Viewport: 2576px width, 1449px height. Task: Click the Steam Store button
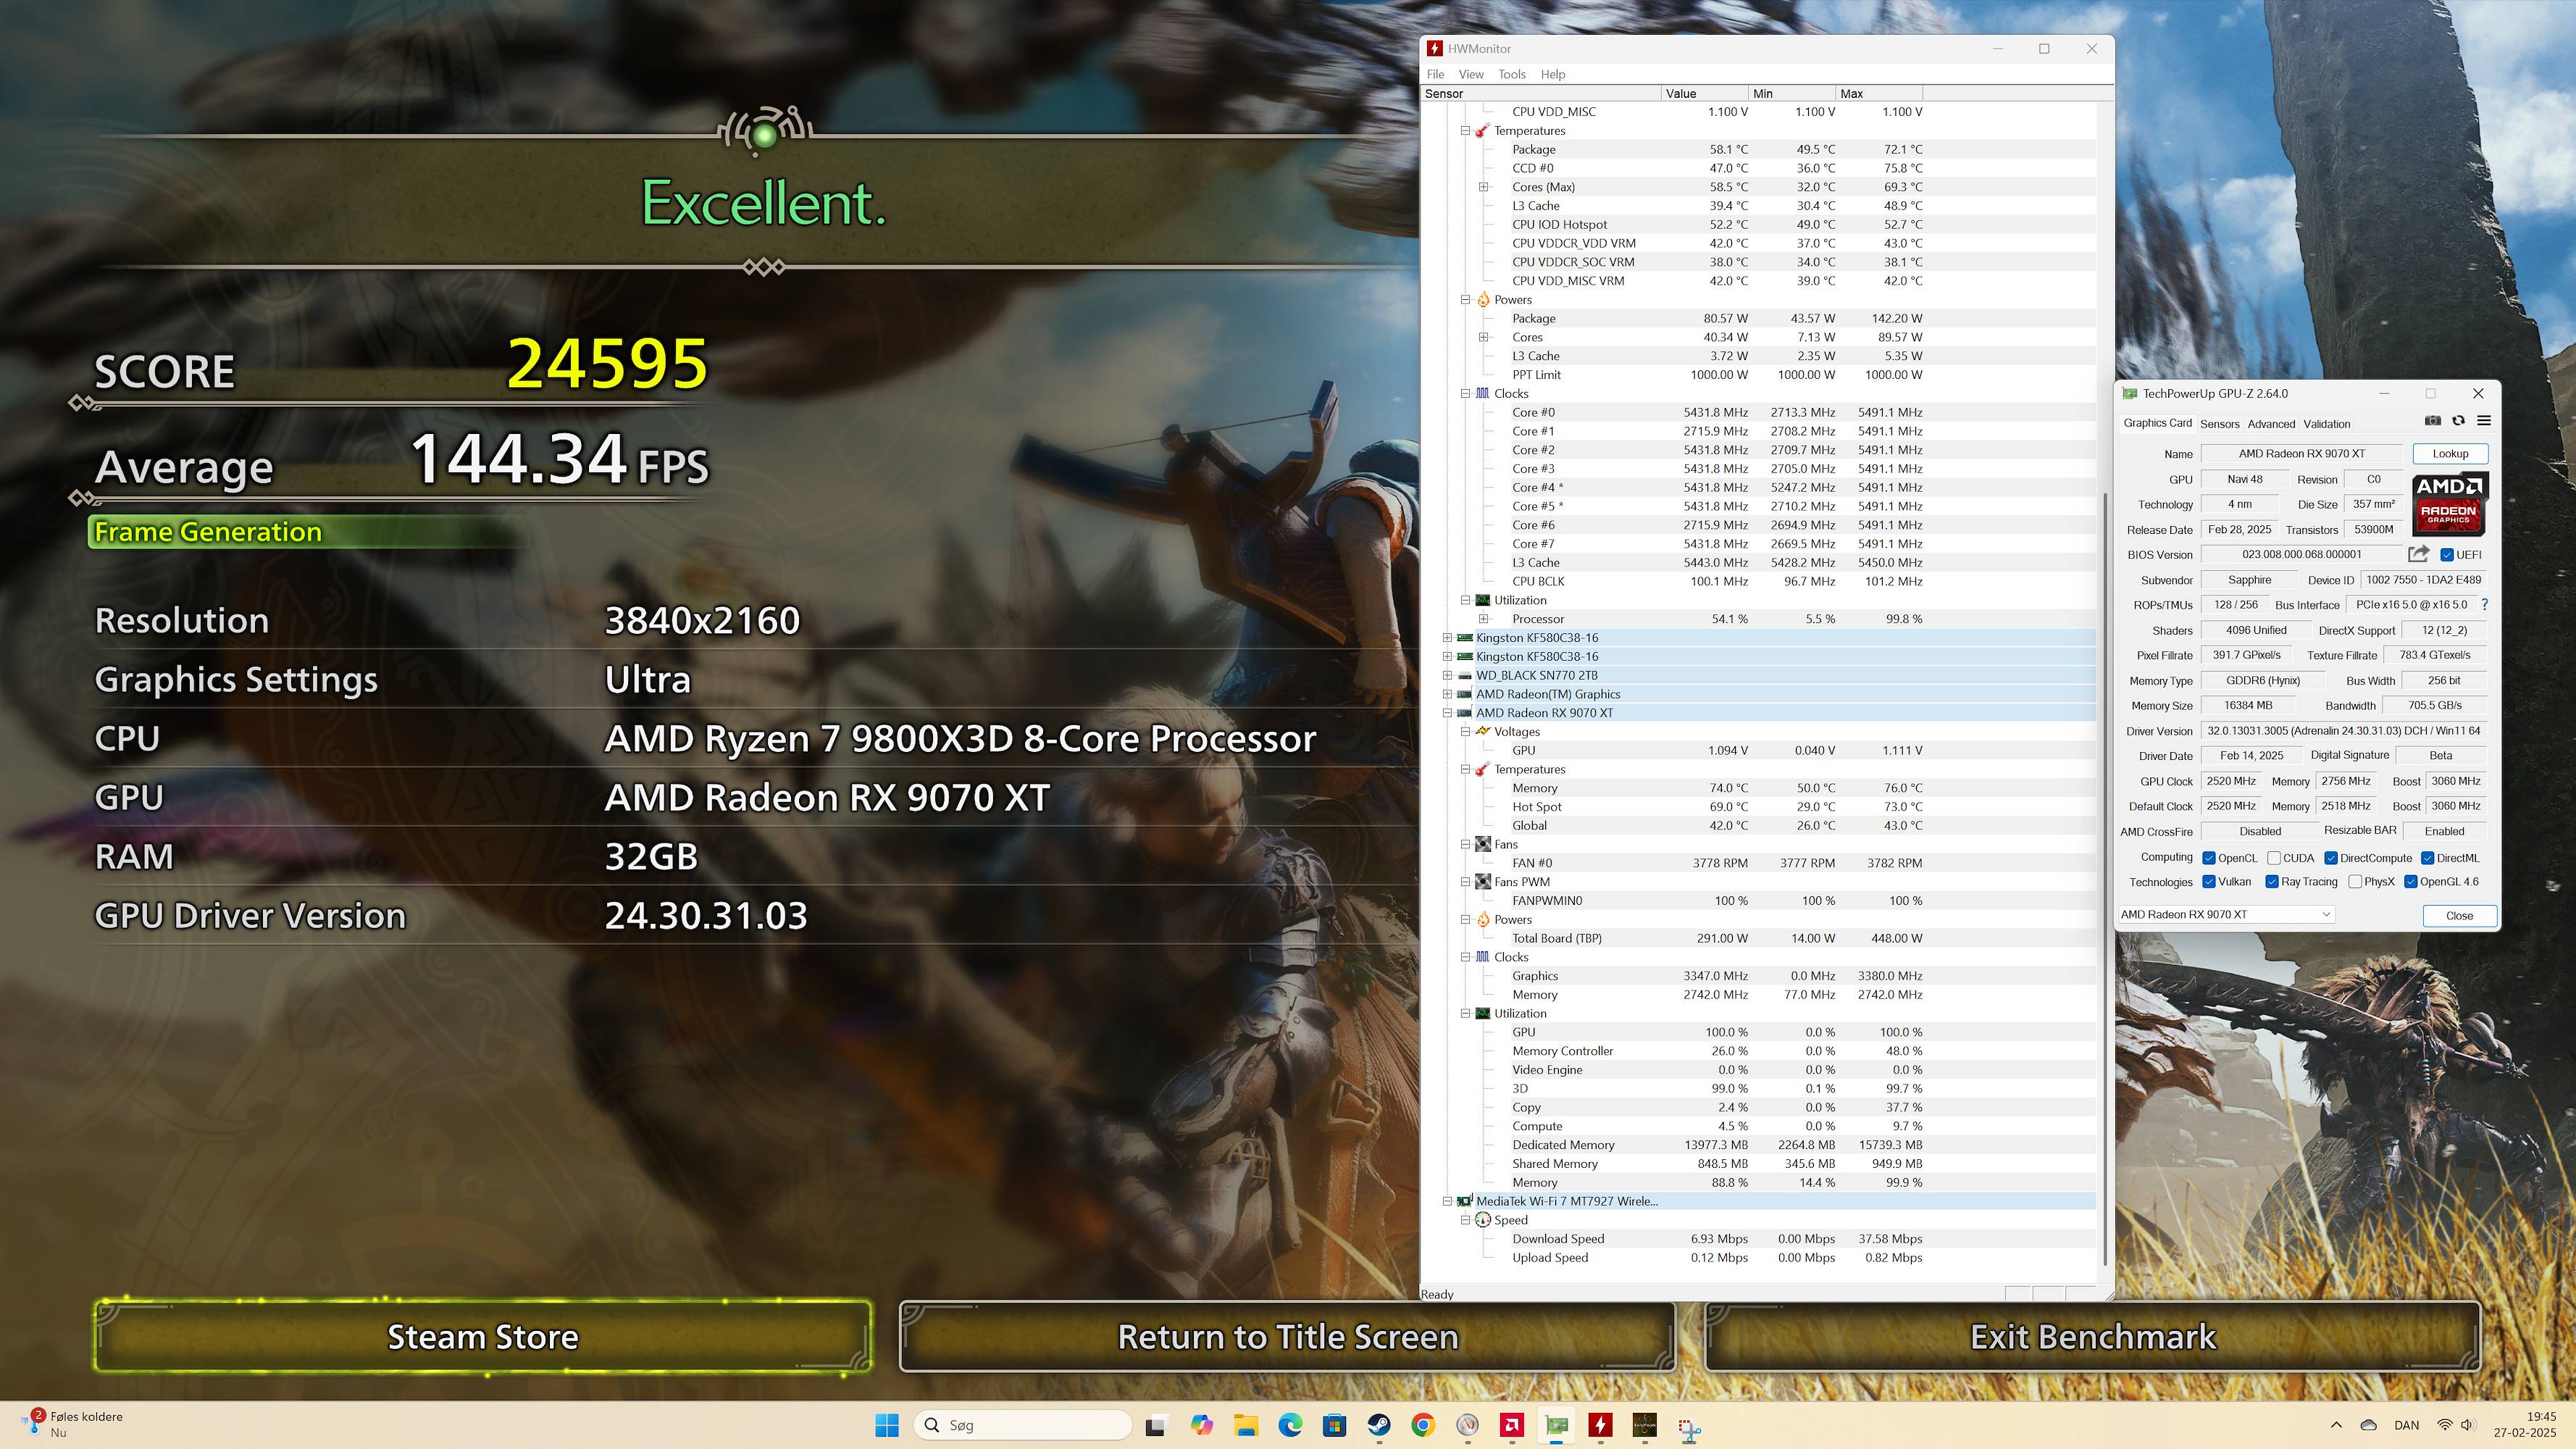pyautogui.click(x=483, y=1337)
